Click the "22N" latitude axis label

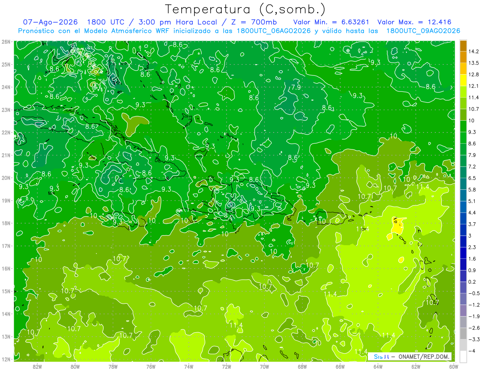[x=6, y=132]
